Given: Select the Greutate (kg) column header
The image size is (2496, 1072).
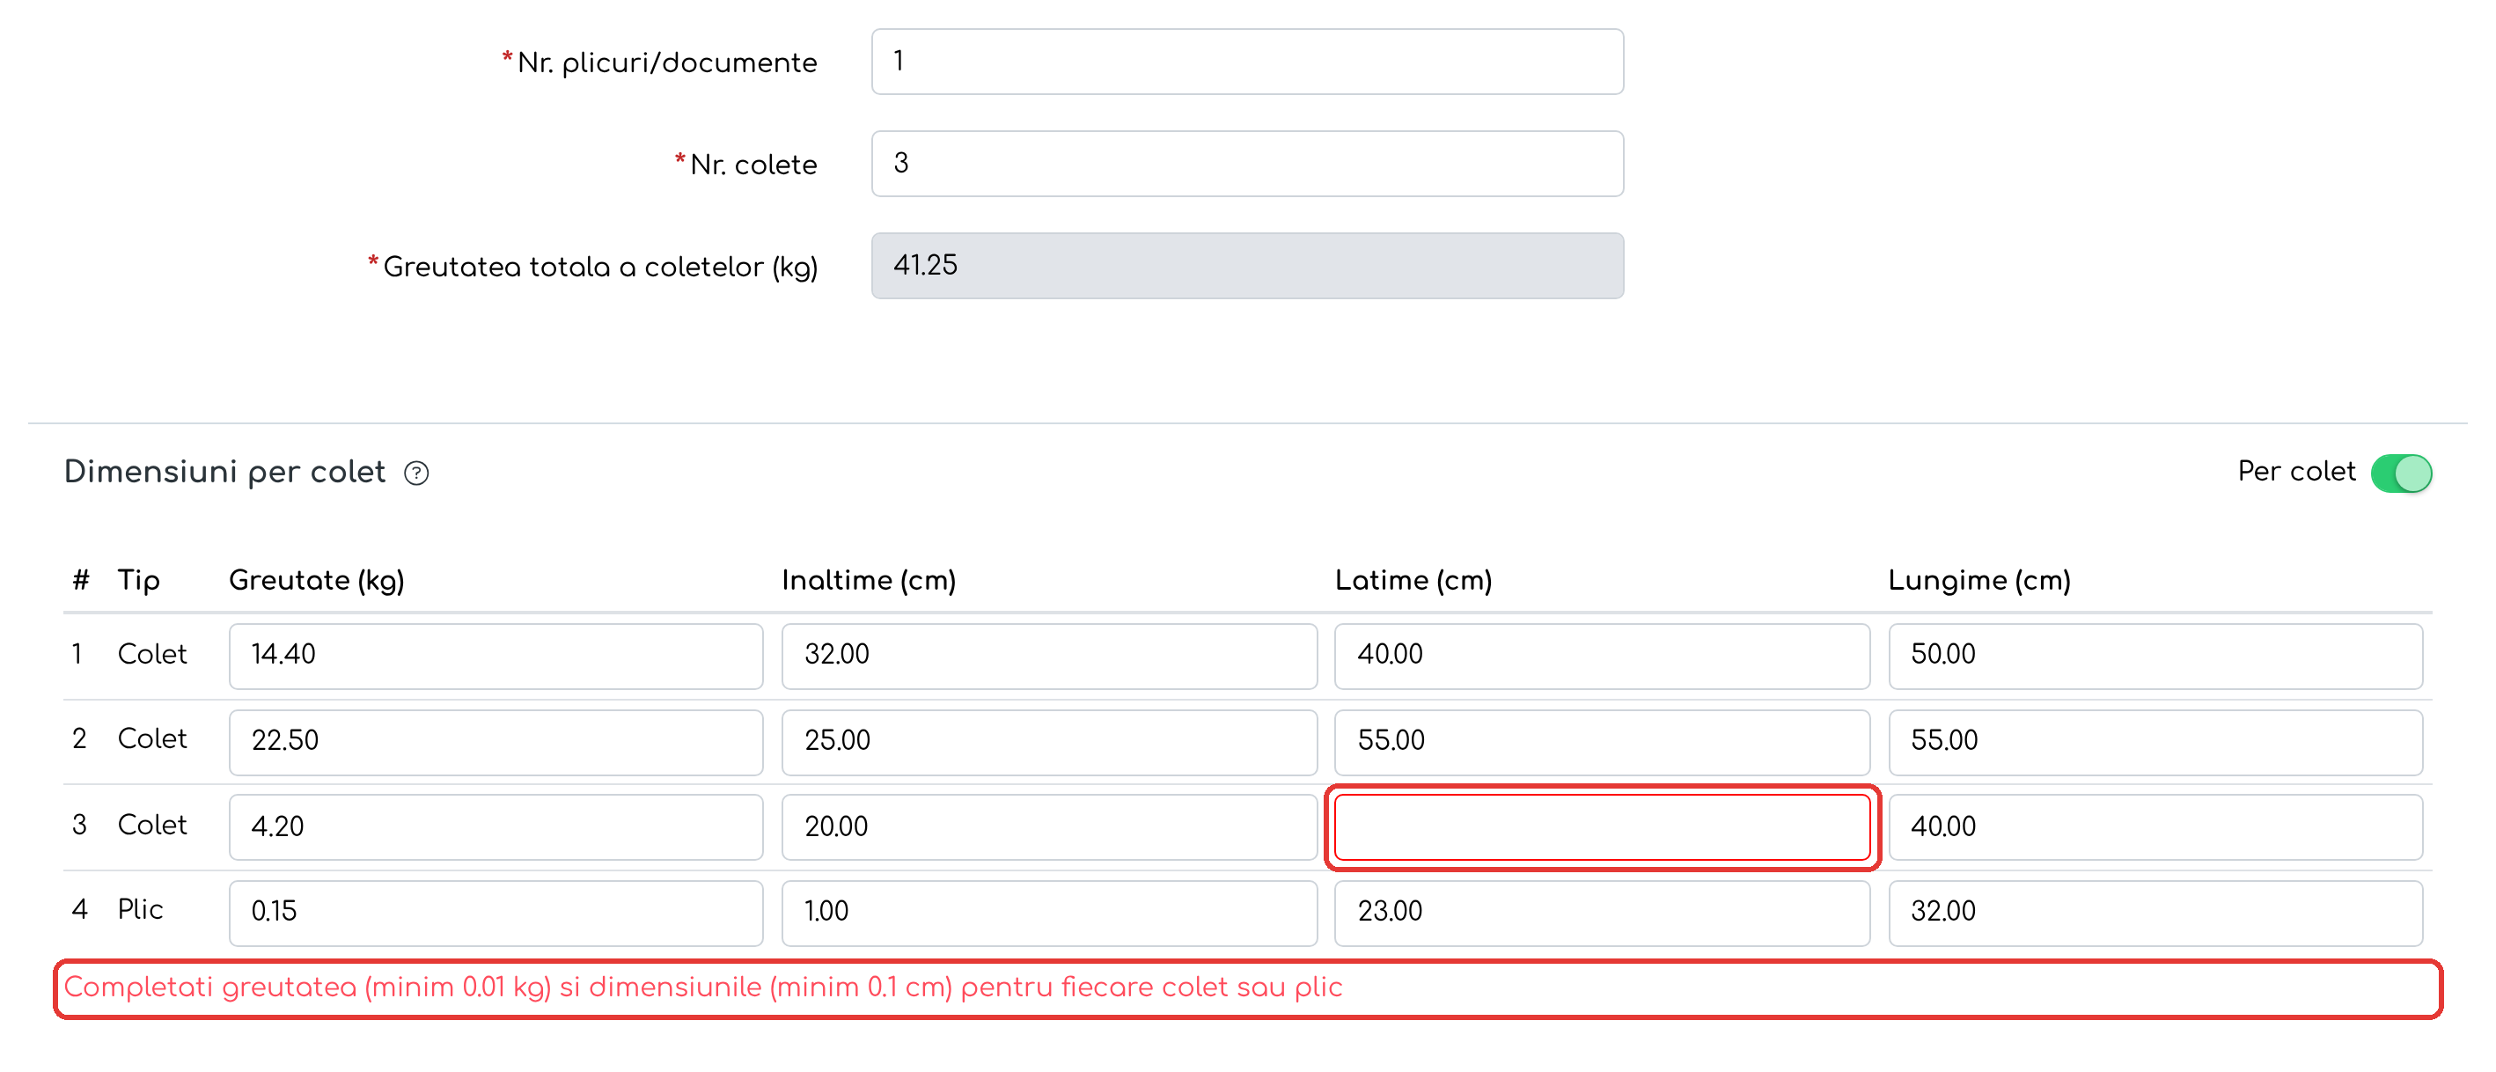Looking at the screenshot, I should pyautogui.click(x=317, y=581).
